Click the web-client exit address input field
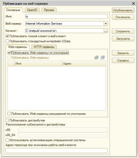Viewport: 138px width, 158px height. (57, 150)
